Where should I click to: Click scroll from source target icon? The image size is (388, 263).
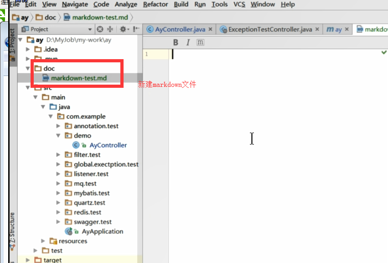100,30
